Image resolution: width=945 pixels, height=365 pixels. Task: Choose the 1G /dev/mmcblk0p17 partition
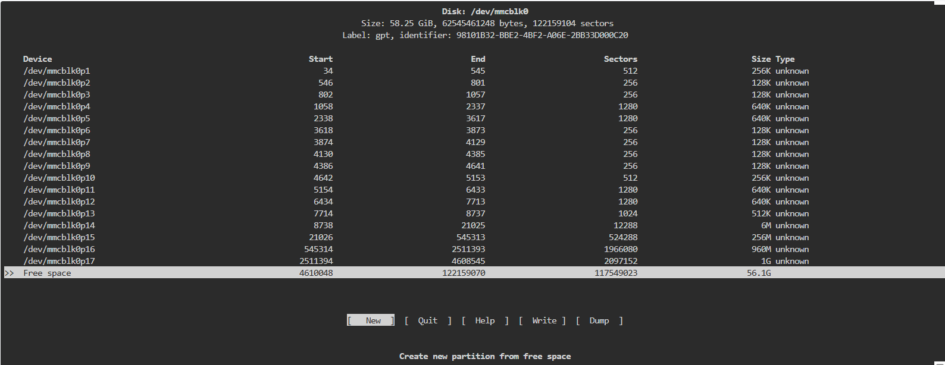[59, 261]
